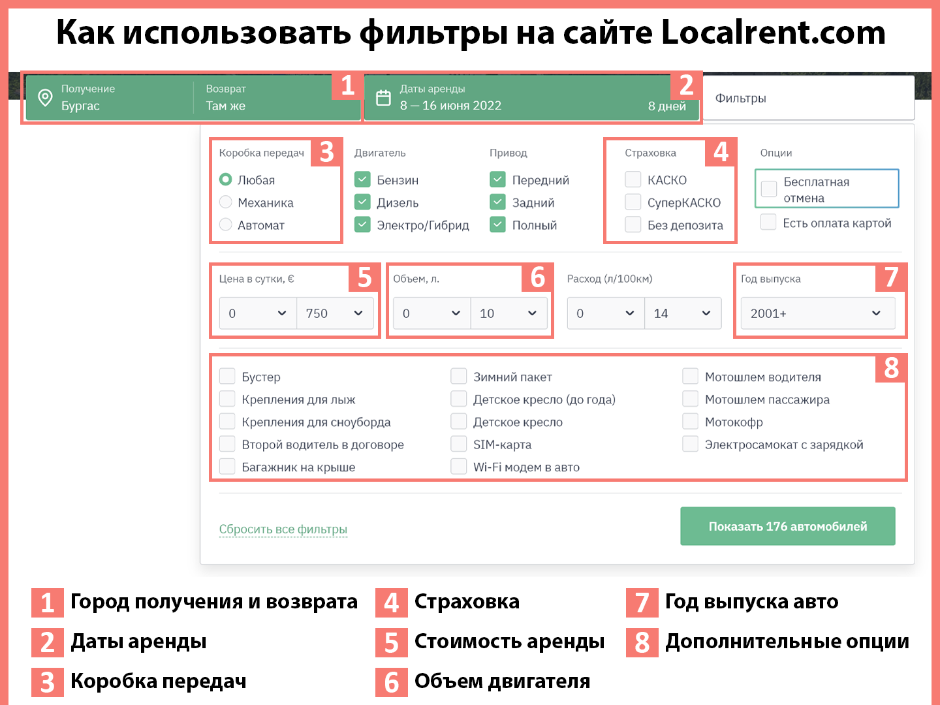Check Мотошлем водителя option
Screen dimensions: 940x705
[x=691, y=376]
